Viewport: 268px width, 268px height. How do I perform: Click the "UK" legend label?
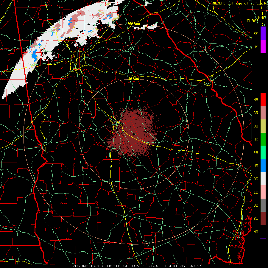pyautogui.click(x=255, y=47)
